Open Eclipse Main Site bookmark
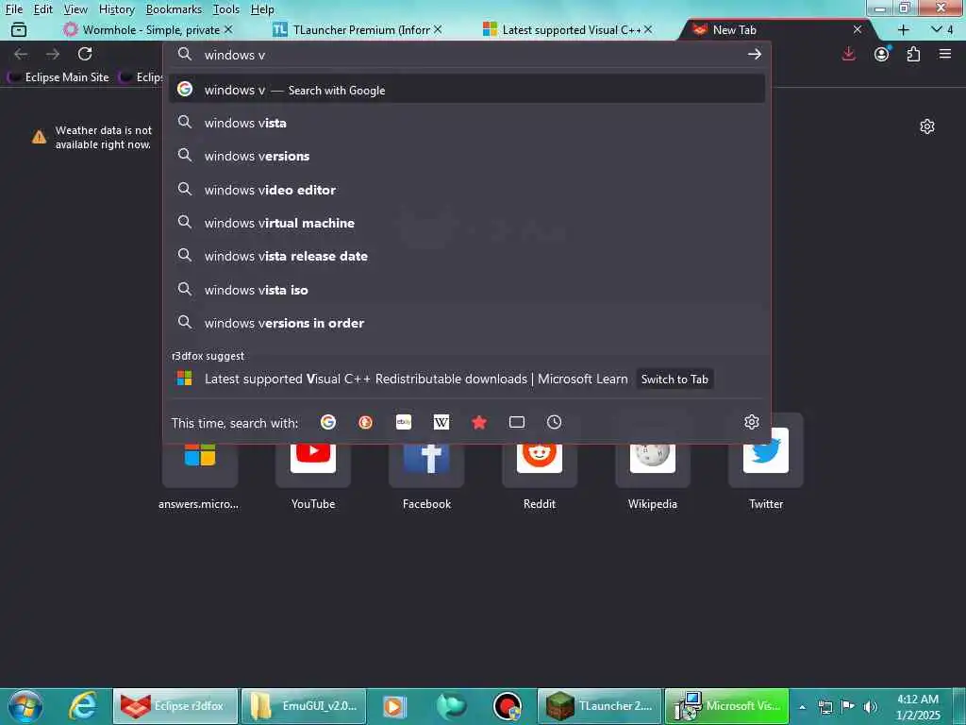 pyautogui.click(x=58, y=77)
